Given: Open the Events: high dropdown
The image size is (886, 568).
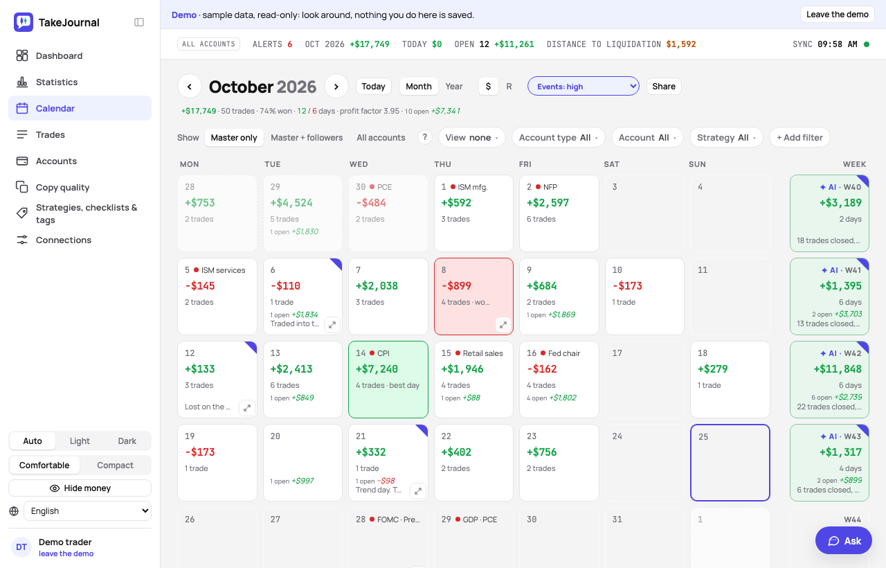Looking at the screenshot, I should click(584, 86).
